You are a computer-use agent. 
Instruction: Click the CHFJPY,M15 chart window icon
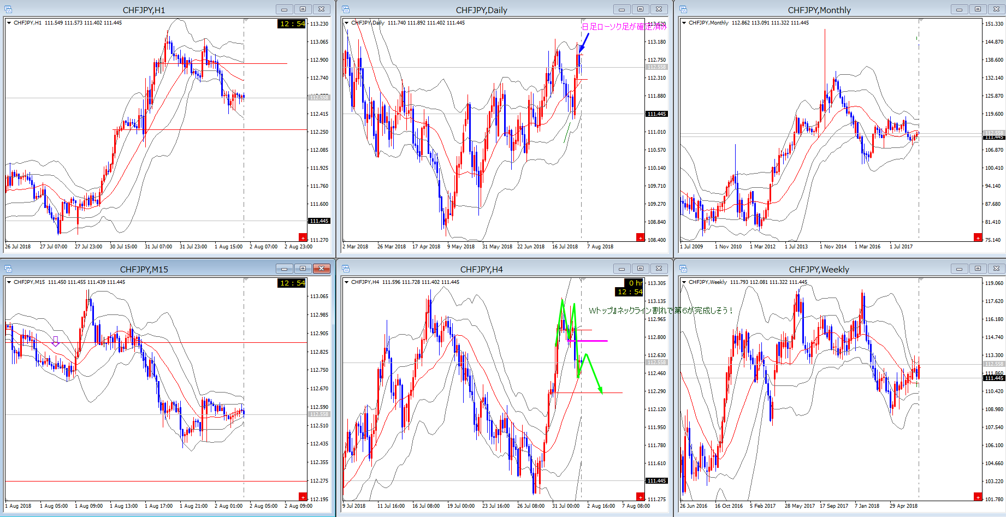point(8,269)
